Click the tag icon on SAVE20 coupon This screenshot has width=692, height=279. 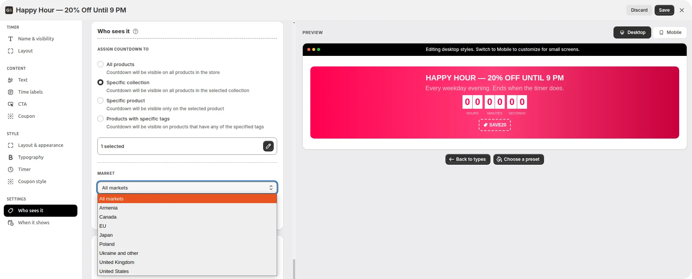(x=485, y=125)
